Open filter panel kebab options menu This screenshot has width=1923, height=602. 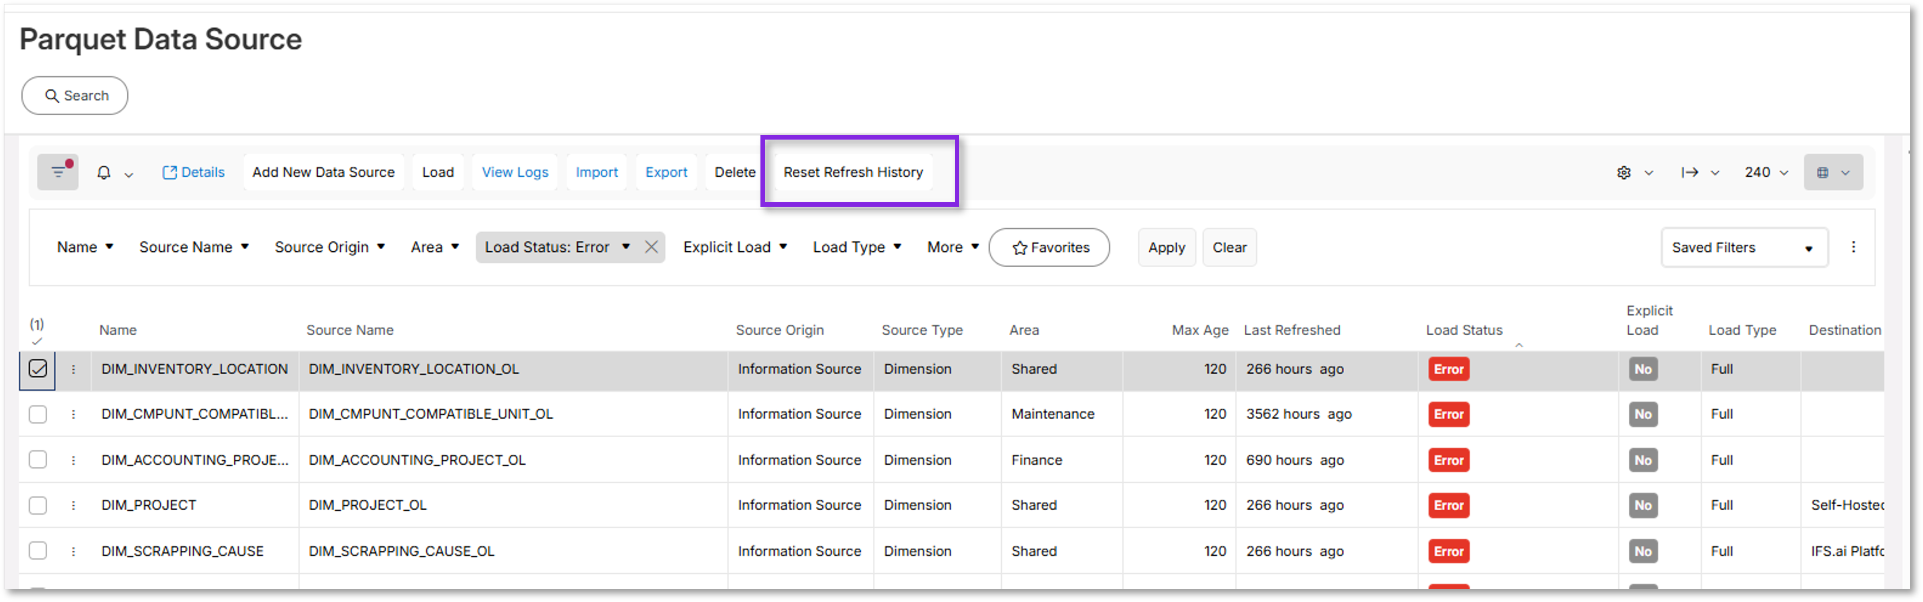pyautogui.click(x=1853, y=247)
